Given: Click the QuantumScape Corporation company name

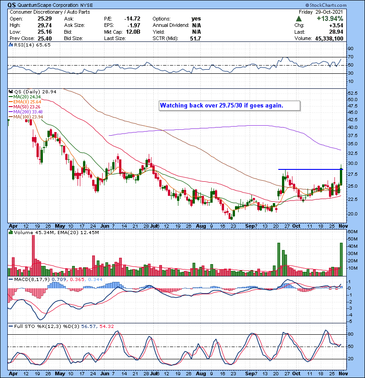Looking at the screenshot, I should click(47, 5).
